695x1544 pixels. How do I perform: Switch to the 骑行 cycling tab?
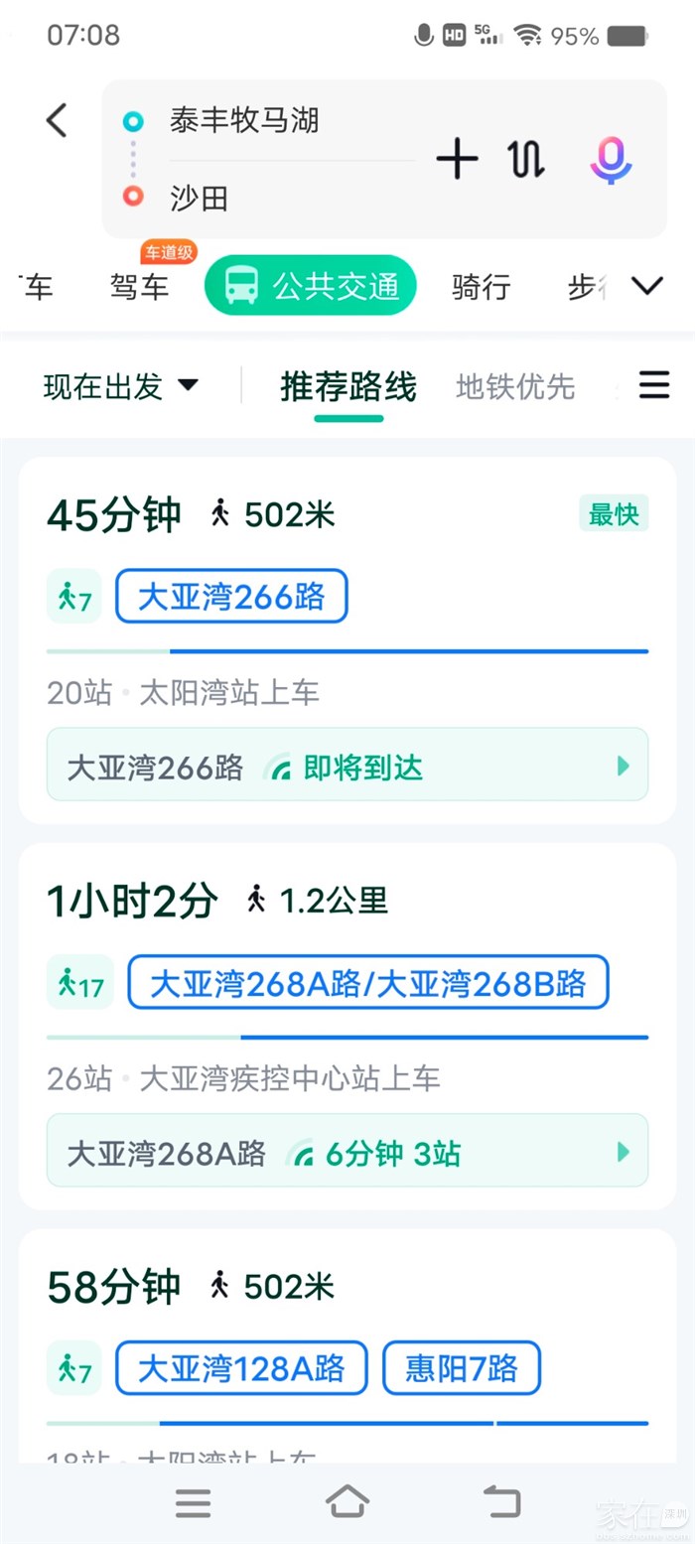pos(481,287)
